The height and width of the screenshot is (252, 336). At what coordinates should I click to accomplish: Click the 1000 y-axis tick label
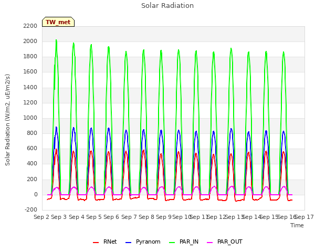(x=30, y=118)
